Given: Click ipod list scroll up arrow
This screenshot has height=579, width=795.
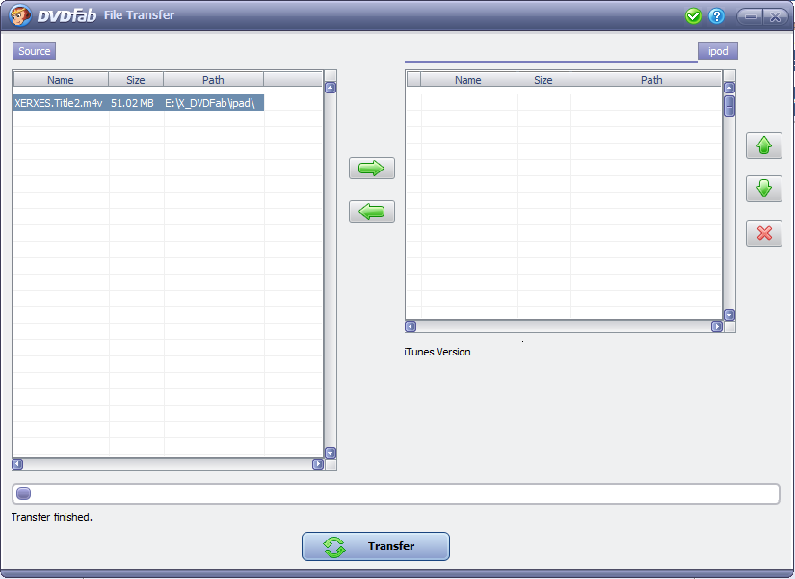Looking at the screenshot, I should [729, 88].
